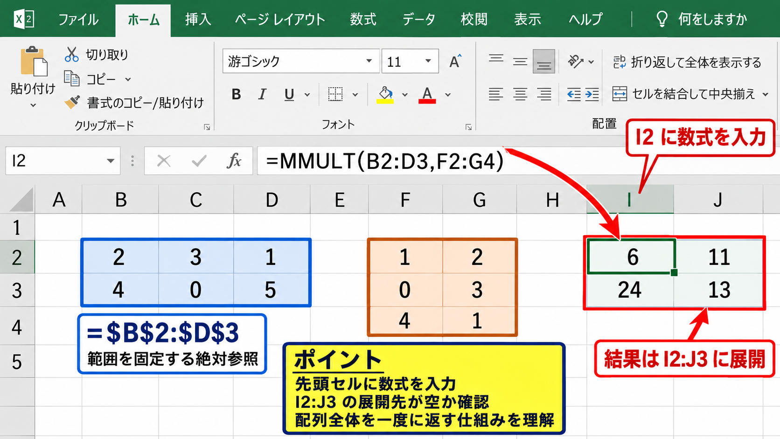Expand the font color options arrow

click(448, 95)
